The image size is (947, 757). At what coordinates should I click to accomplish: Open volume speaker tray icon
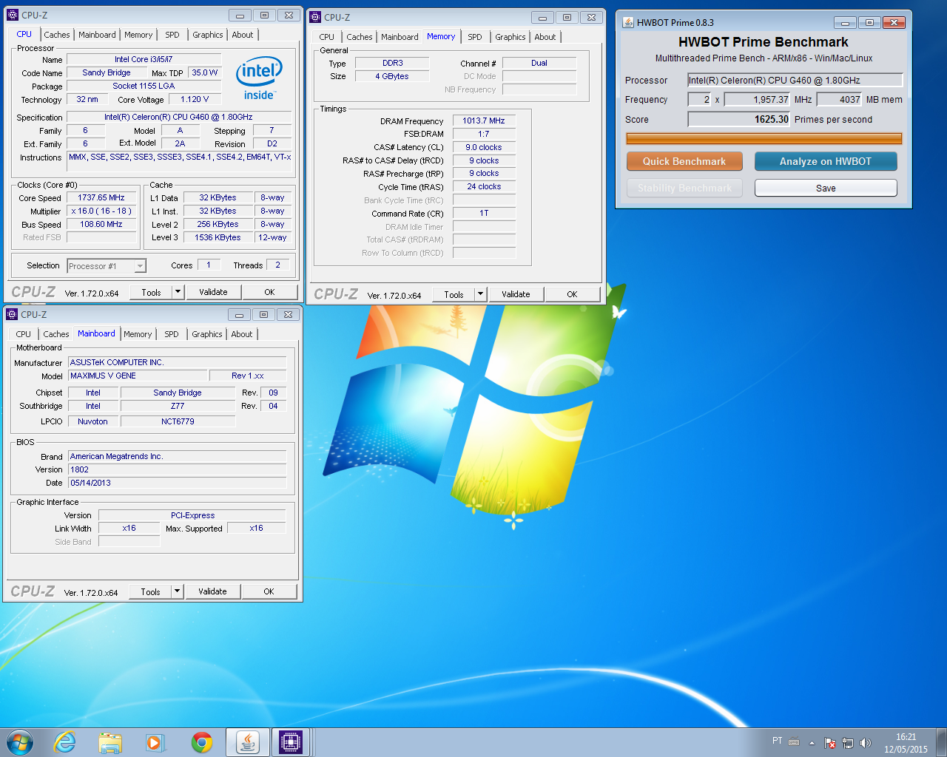tap(866, 742)
